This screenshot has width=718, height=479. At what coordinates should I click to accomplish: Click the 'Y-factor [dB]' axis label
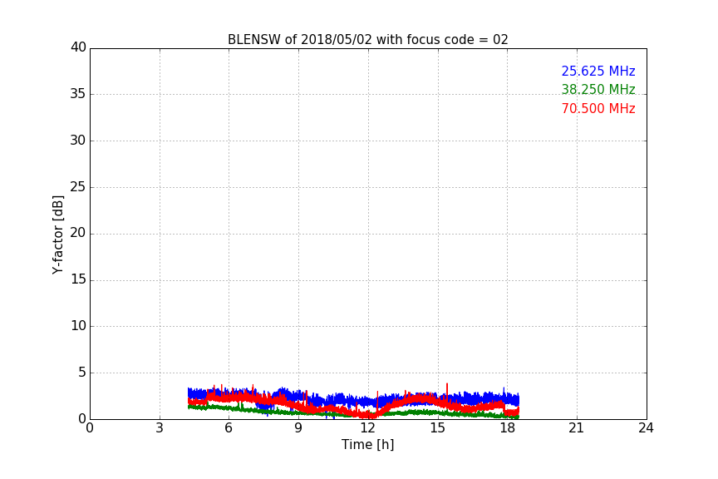pyautogui.click(x=57, y=235)
